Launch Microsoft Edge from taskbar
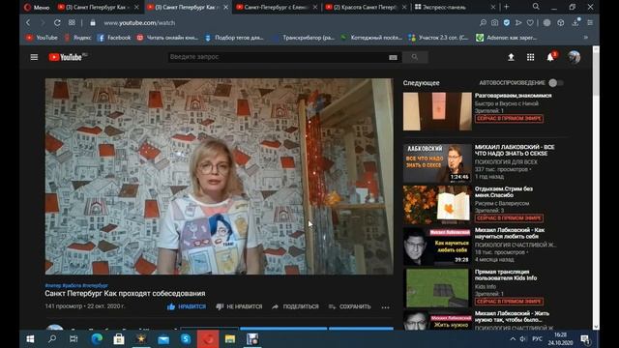This screenshot has width=619, height=348. tap(97, 339)
